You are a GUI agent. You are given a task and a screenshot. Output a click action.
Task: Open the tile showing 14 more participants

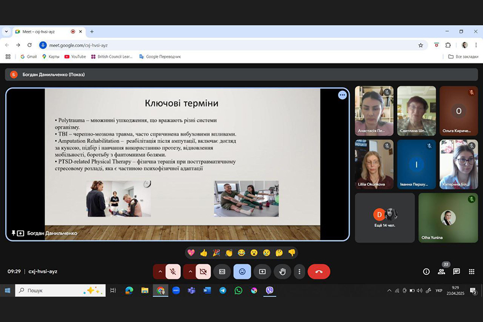click(x=385, y=217)
